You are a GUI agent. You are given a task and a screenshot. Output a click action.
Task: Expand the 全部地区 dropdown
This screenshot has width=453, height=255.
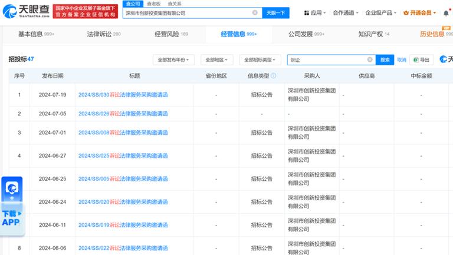[x=217, y=59]
